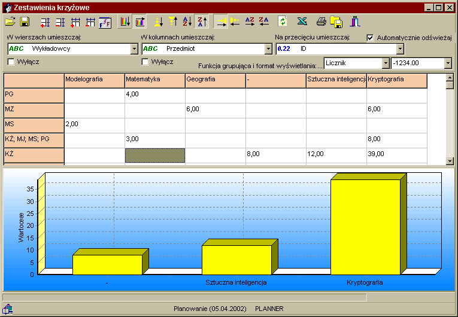Sort columns by value with yellow right-arrow icon
This screenshot has width=458, height=317.
(x=221, y=22)
